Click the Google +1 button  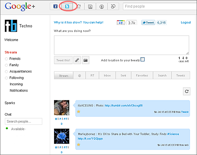121,23
